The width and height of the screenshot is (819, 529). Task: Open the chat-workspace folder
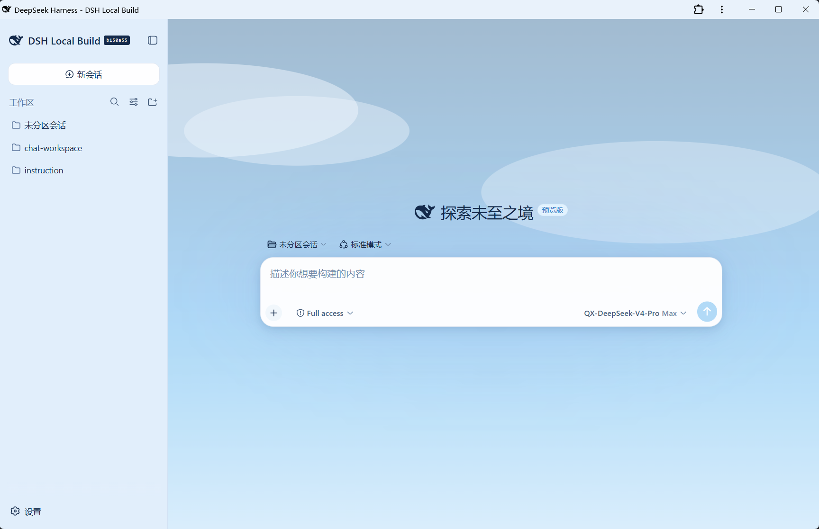click(x=84, y=148)
